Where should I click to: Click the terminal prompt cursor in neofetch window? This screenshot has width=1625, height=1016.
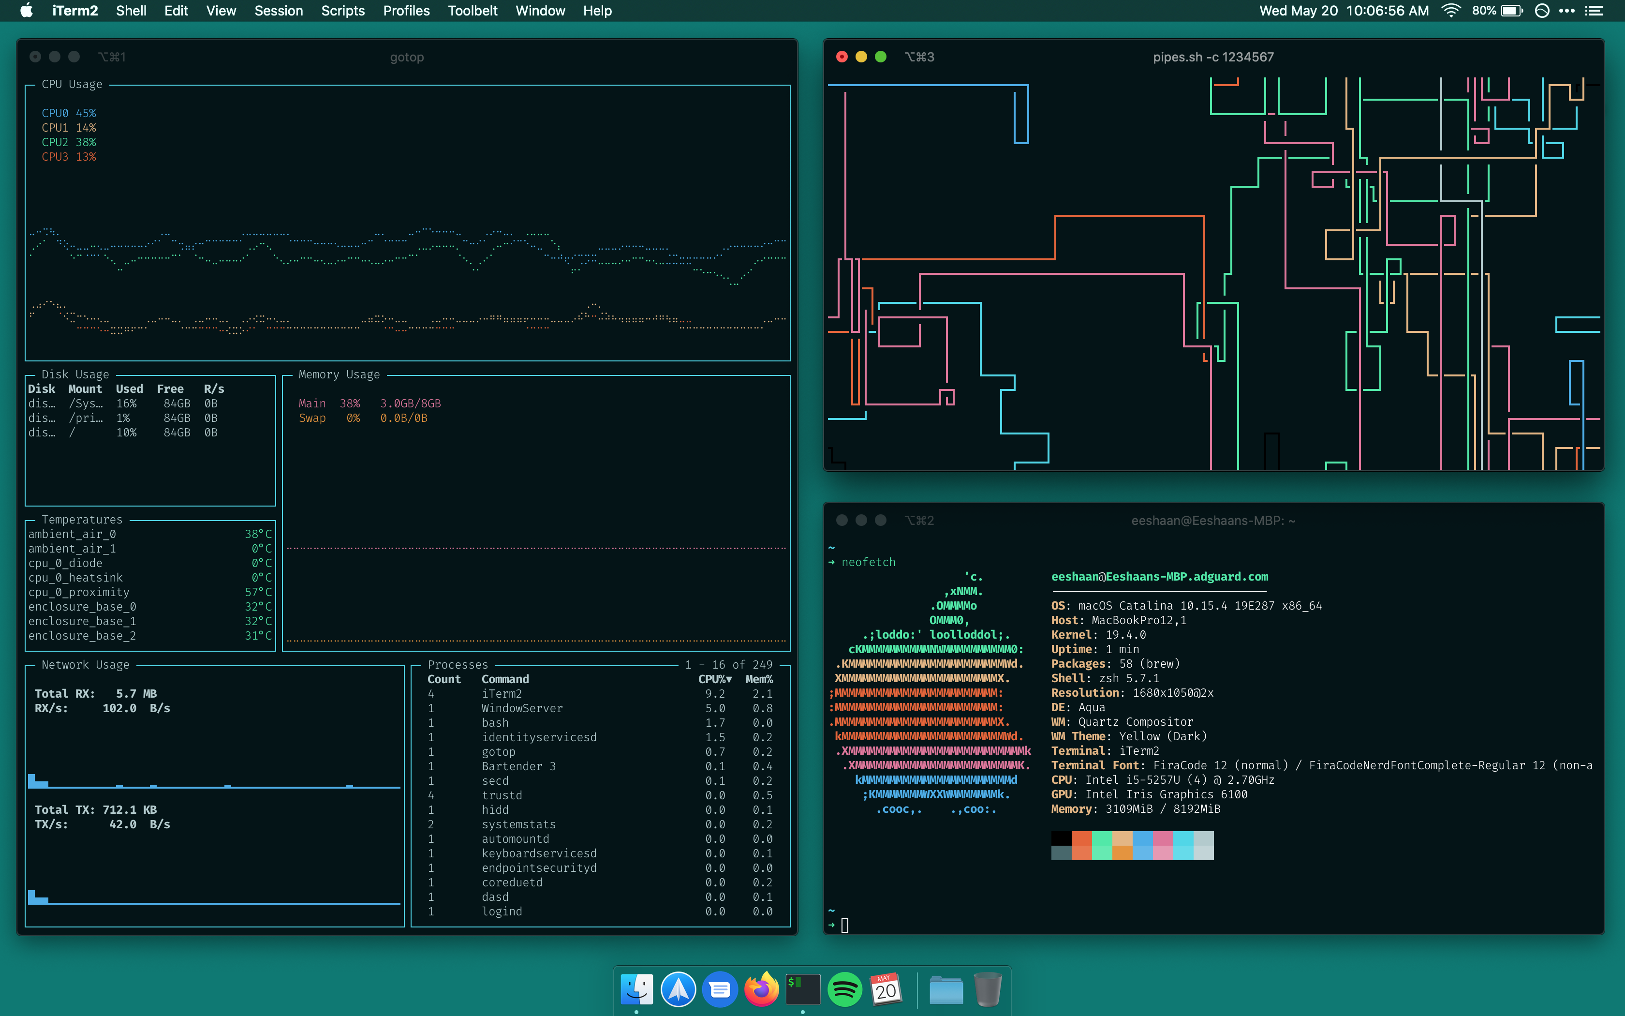[x=845, y=925]
